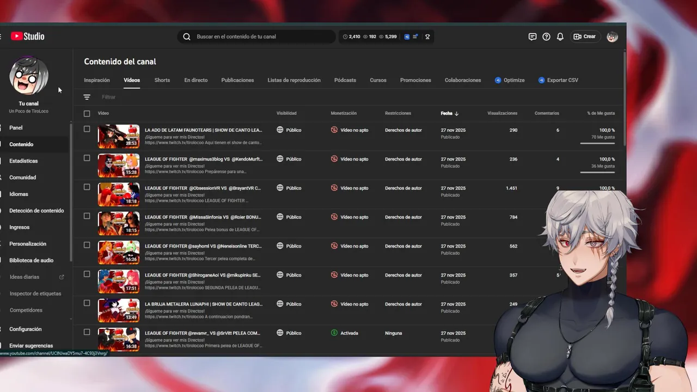Click globe icon for LA BRUJA METALERA video

tap(280, 304)
